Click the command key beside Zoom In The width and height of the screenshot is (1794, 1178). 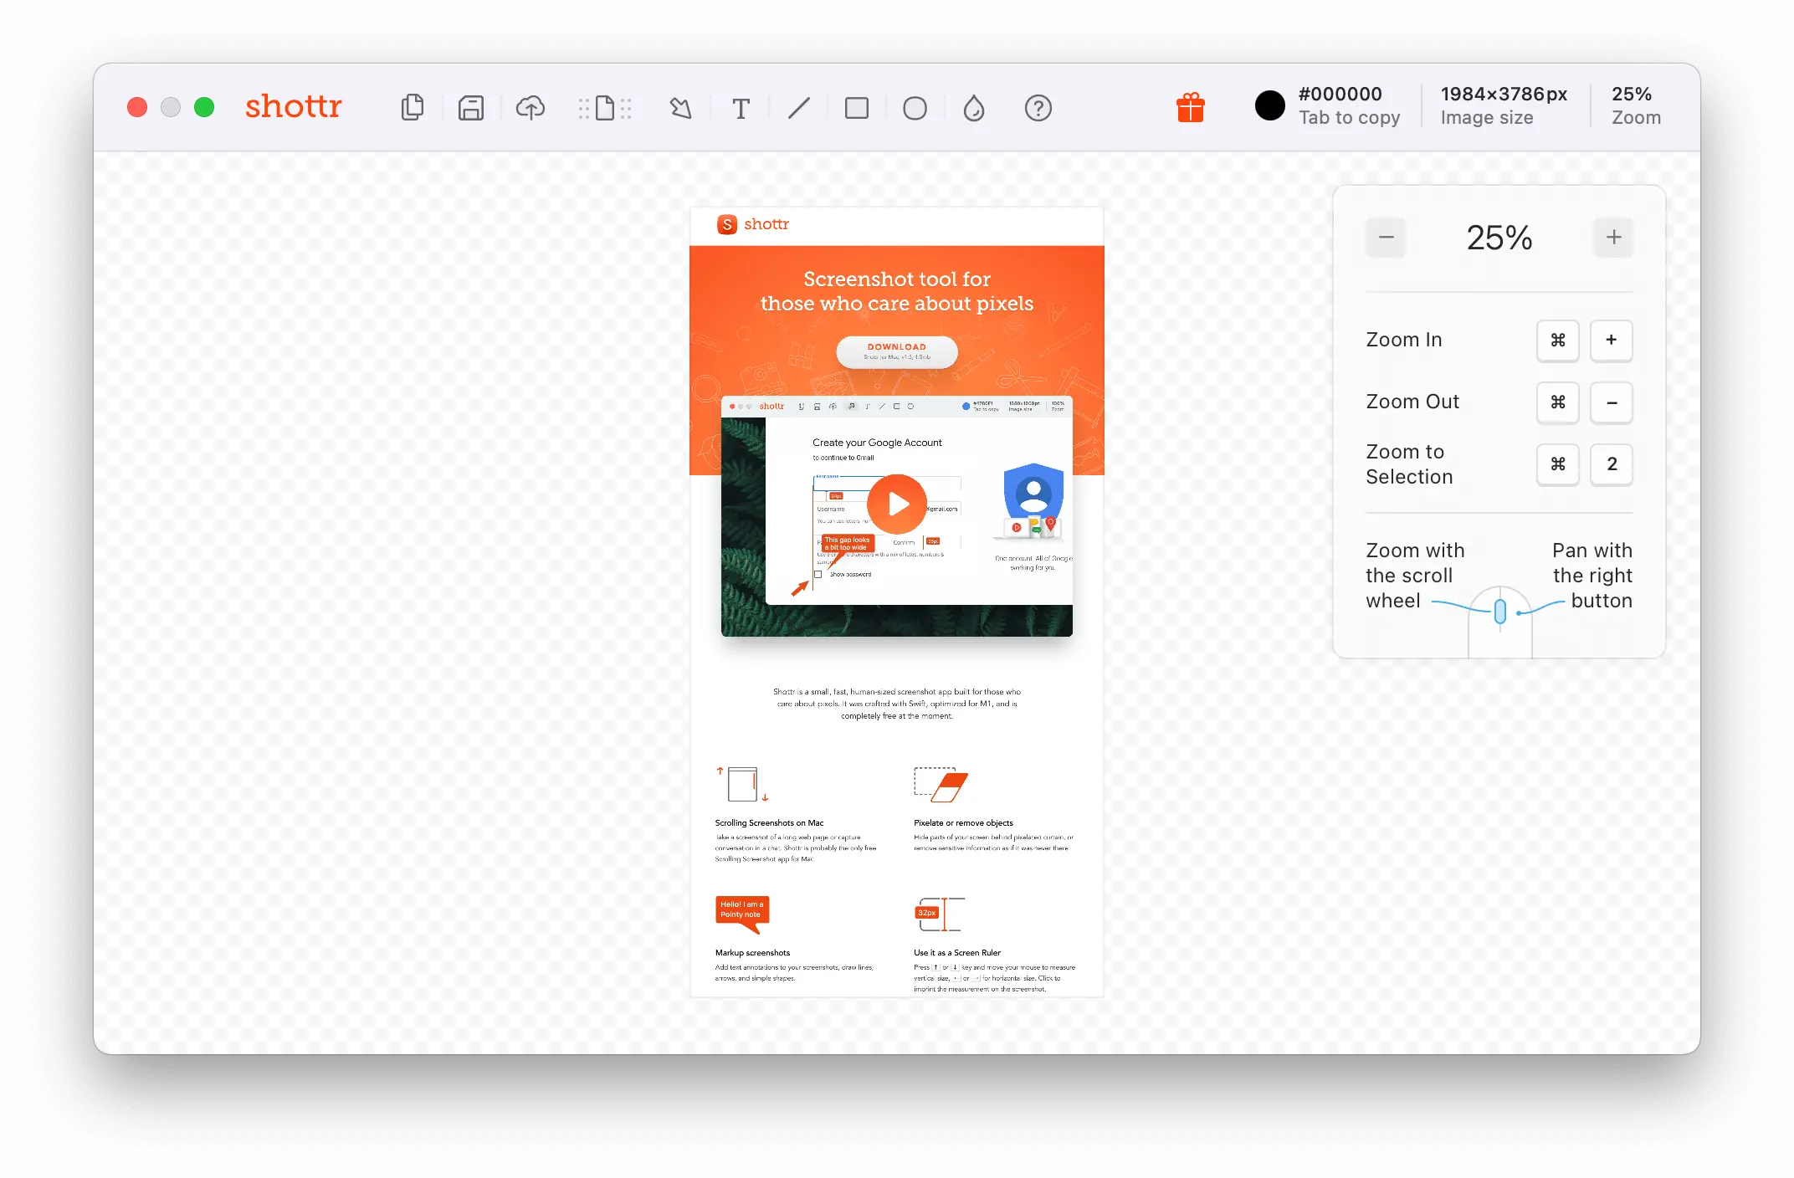coord(1558,341)
